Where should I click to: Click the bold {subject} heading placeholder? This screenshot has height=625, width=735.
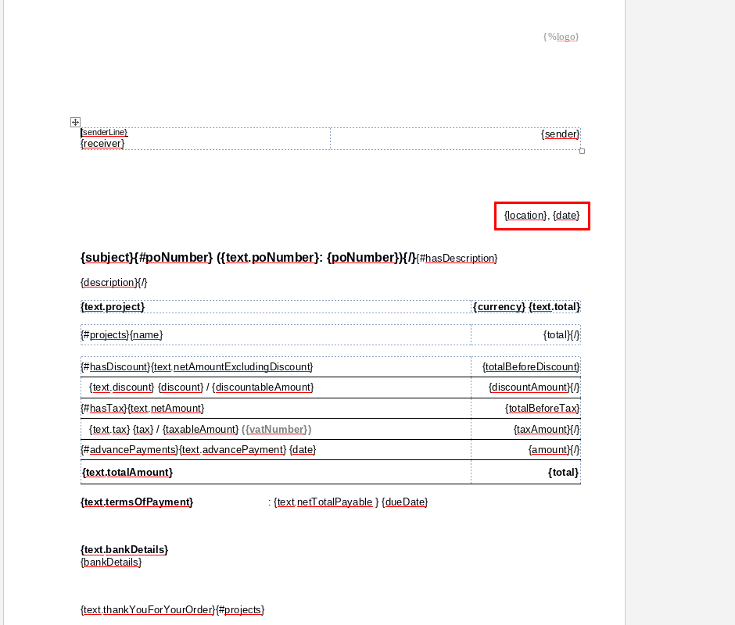point(107,257)
